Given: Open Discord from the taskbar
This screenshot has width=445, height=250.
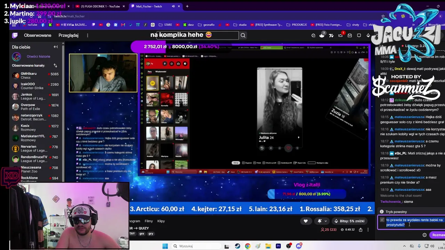Looking at the screenshot, I should click(299, 246).
